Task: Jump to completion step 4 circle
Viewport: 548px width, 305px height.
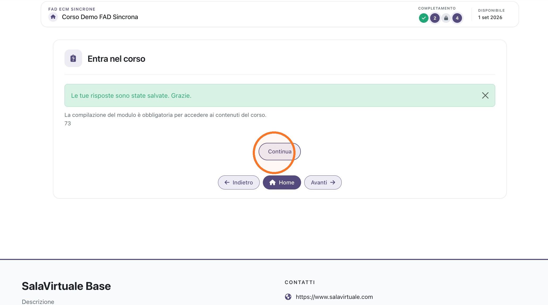Action: 457,18
